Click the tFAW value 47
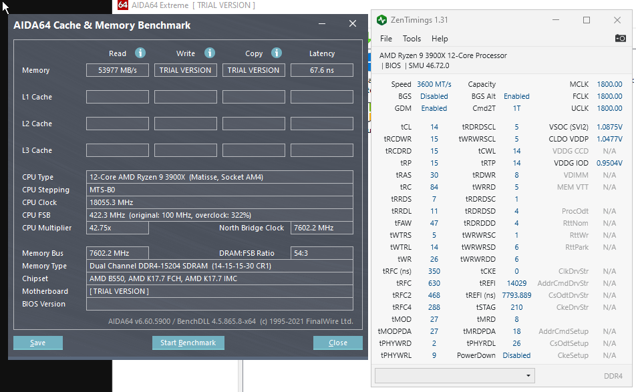The image size is (636, 392). tap(434, 223)
